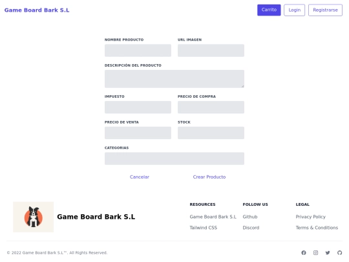Open the Privacy Policy link
The image size is (349, 262).
[310, 217]
